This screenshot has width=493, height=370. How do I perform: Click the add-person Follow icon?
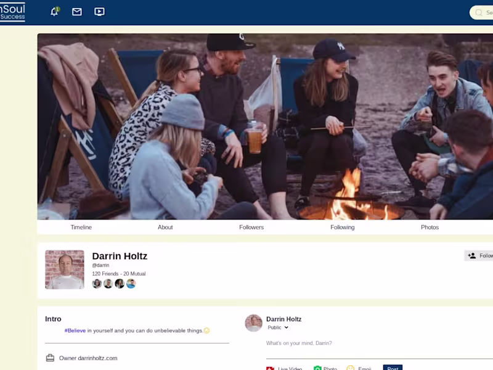tap(472, 256)
